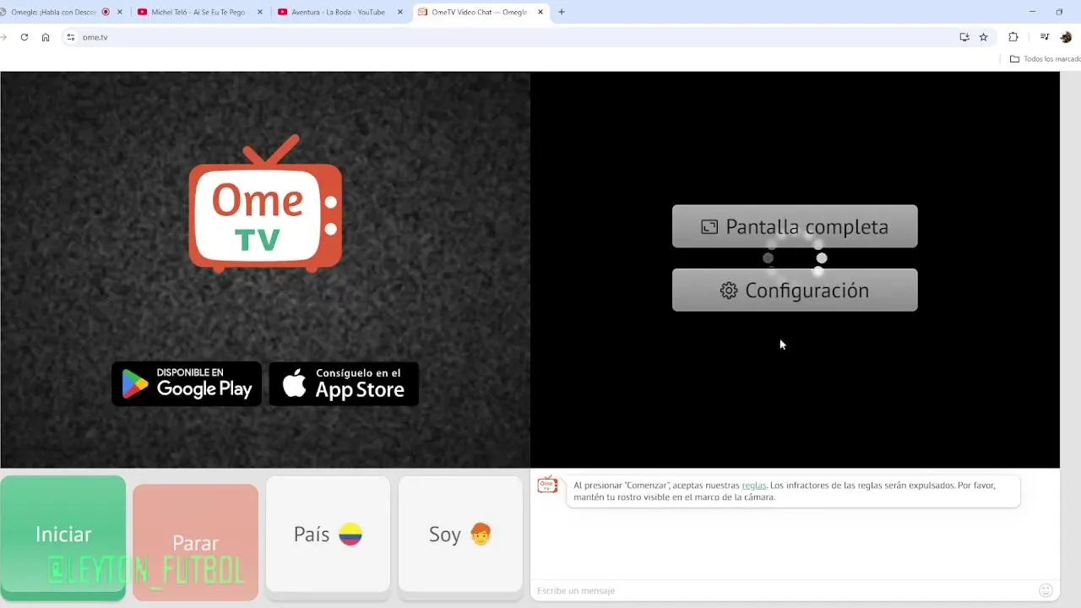Open a new browser tab
1081x608 pixels.
(x=562, y=12)
